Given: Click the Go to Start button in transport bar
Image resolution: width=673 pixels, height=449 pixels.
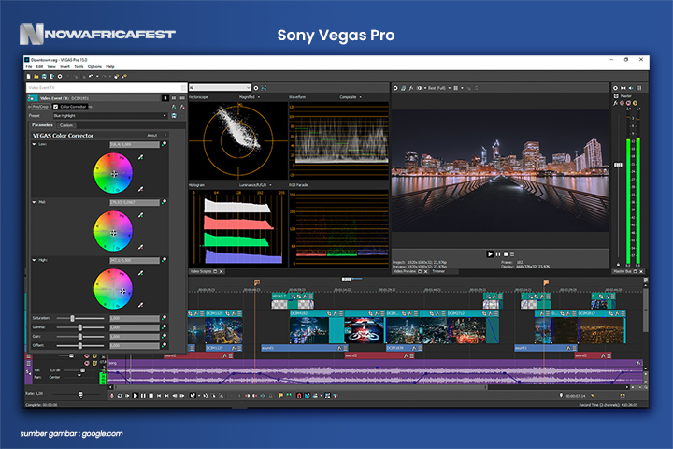Looking at the screenshot, I should coord(159,396).
